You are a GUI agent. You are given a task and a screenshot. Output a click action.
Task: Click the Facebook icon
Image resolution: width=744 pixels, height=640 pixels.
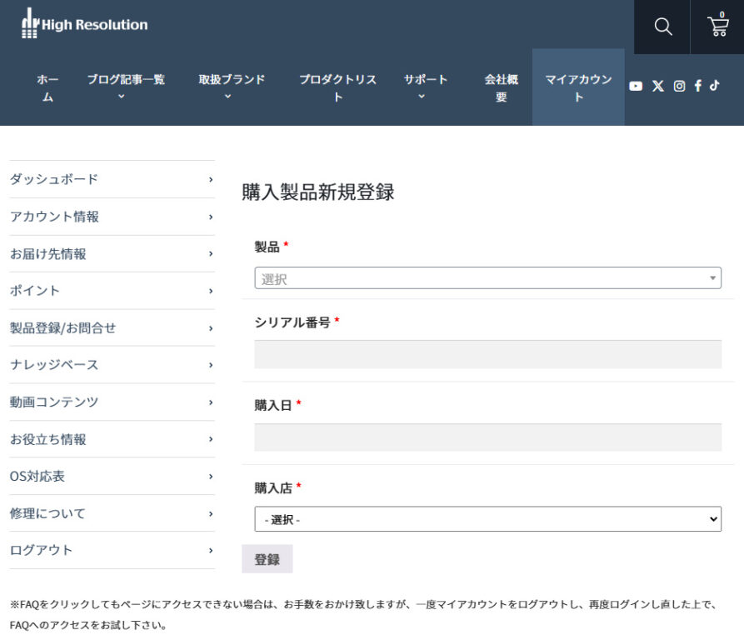coord(697,86)
